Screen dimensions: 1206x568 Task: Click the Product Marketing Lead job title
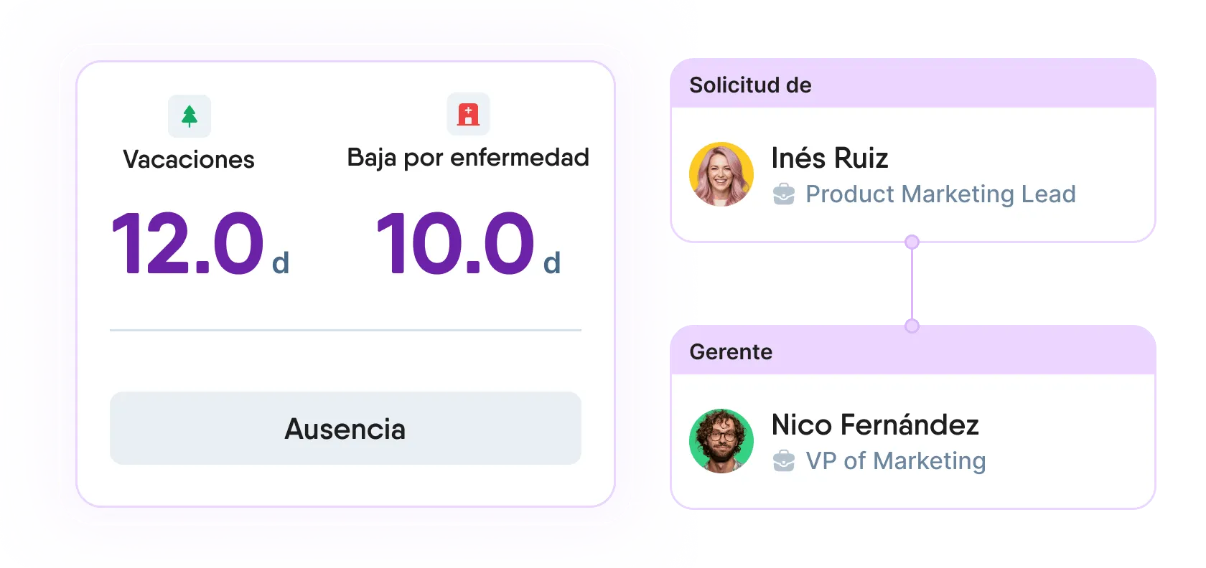(940, 194)
